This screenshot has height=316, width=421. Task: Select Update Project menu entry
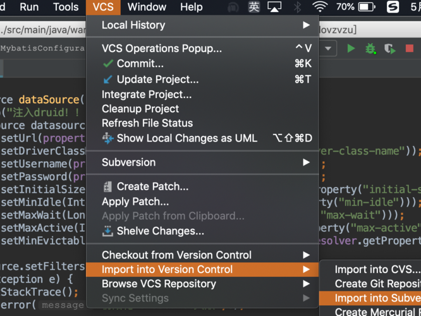click(202, 80)
